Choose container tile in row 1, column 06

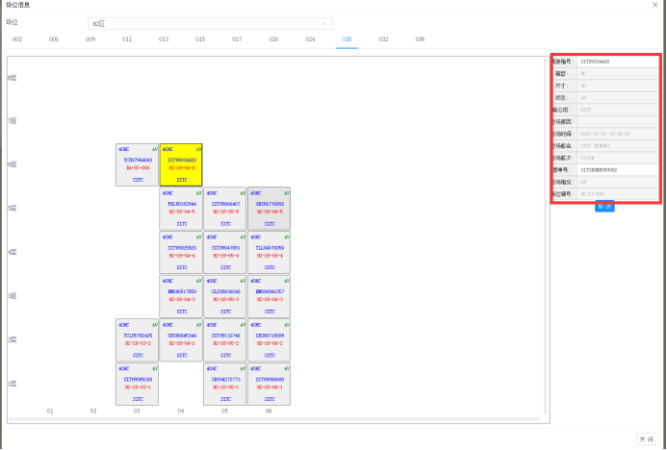tap(269, 383)
